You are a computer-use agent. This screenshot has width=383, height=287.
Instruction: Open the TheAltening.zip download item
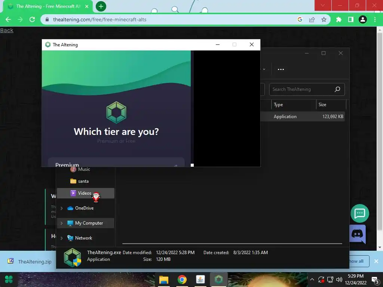coord(30,261)
